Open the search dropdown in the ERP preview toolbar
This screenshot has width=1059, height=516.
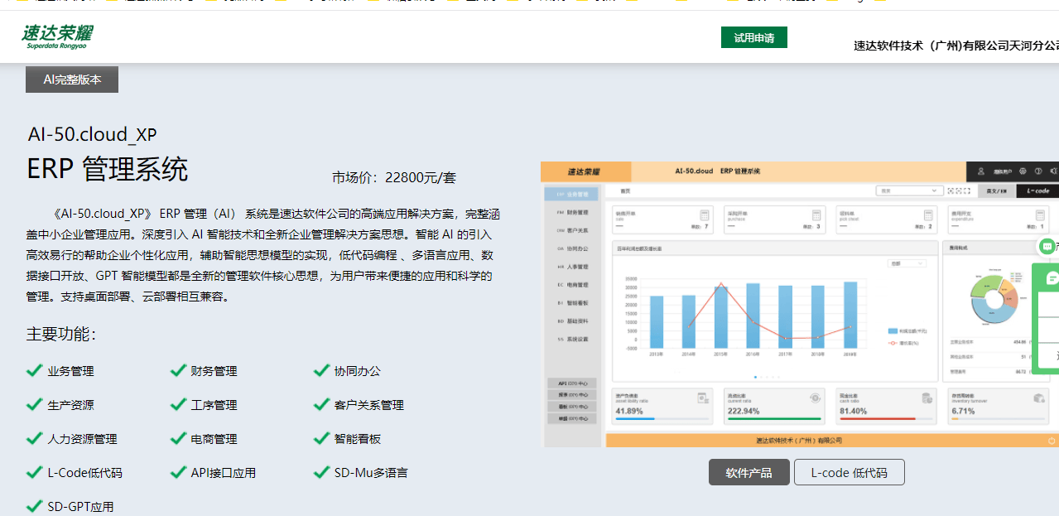tap(908, 190)
